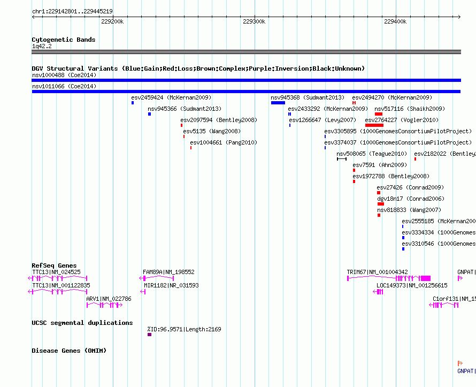The image size is (476, 387).
Task: Click the FAM89A gene structure glyph
Action: pos(156,278)
